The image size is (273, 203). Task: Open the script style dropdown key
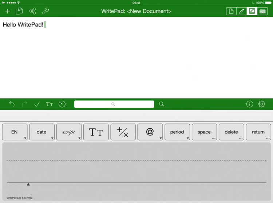[69, 132]
